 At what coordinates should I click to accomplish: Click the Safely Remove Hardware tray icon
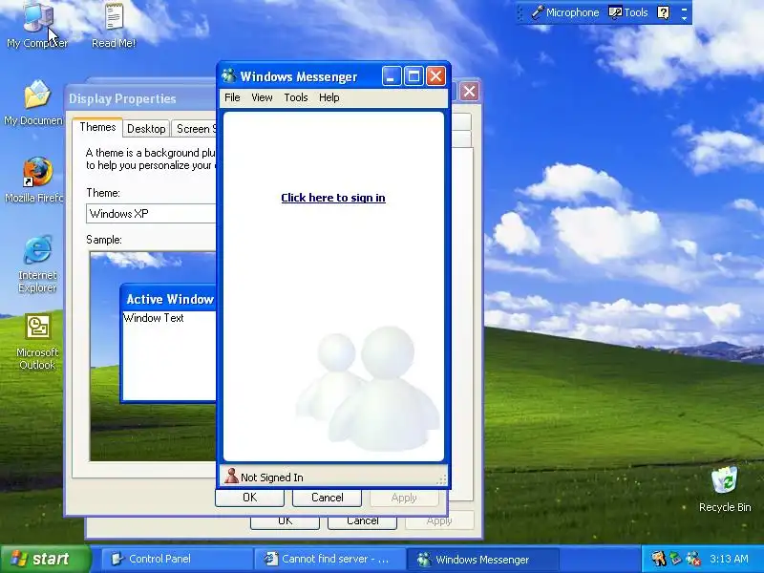pos(675,559)
